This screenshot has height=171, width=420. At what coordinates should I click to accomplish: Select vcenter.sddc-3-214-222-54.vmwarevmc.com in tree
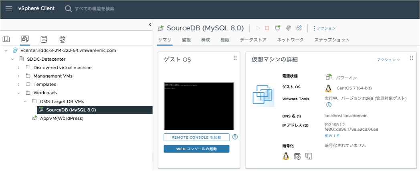coord(68,50)
